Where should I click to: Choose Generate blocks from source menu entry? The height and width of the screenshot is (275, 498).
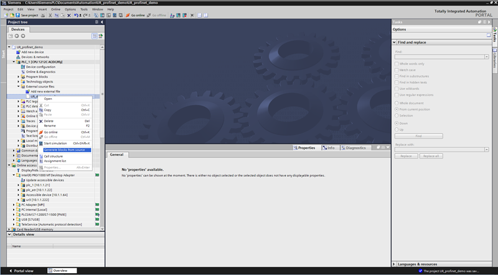click(63, 150)
